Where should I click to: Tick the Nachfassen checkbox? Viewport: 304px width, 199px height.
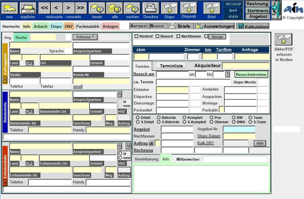[178, 36]
